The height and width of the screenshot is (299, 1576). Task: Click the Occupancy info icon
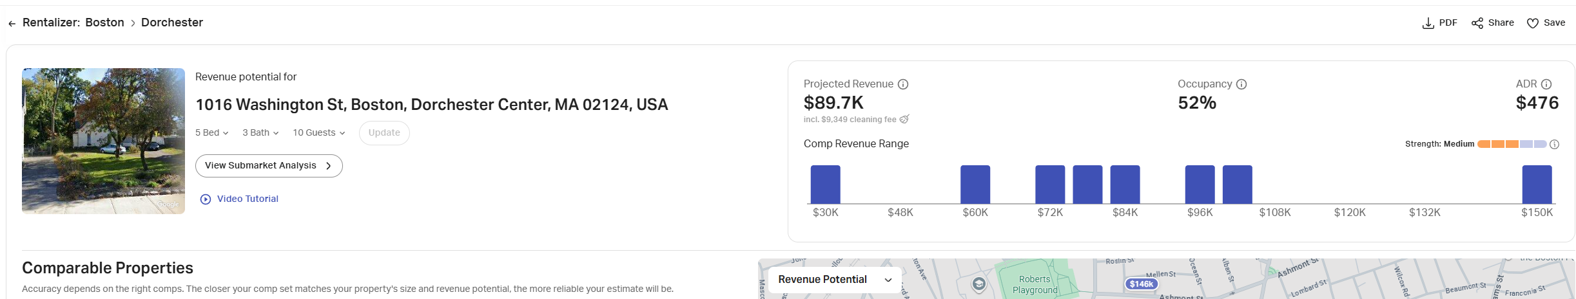1241,84
